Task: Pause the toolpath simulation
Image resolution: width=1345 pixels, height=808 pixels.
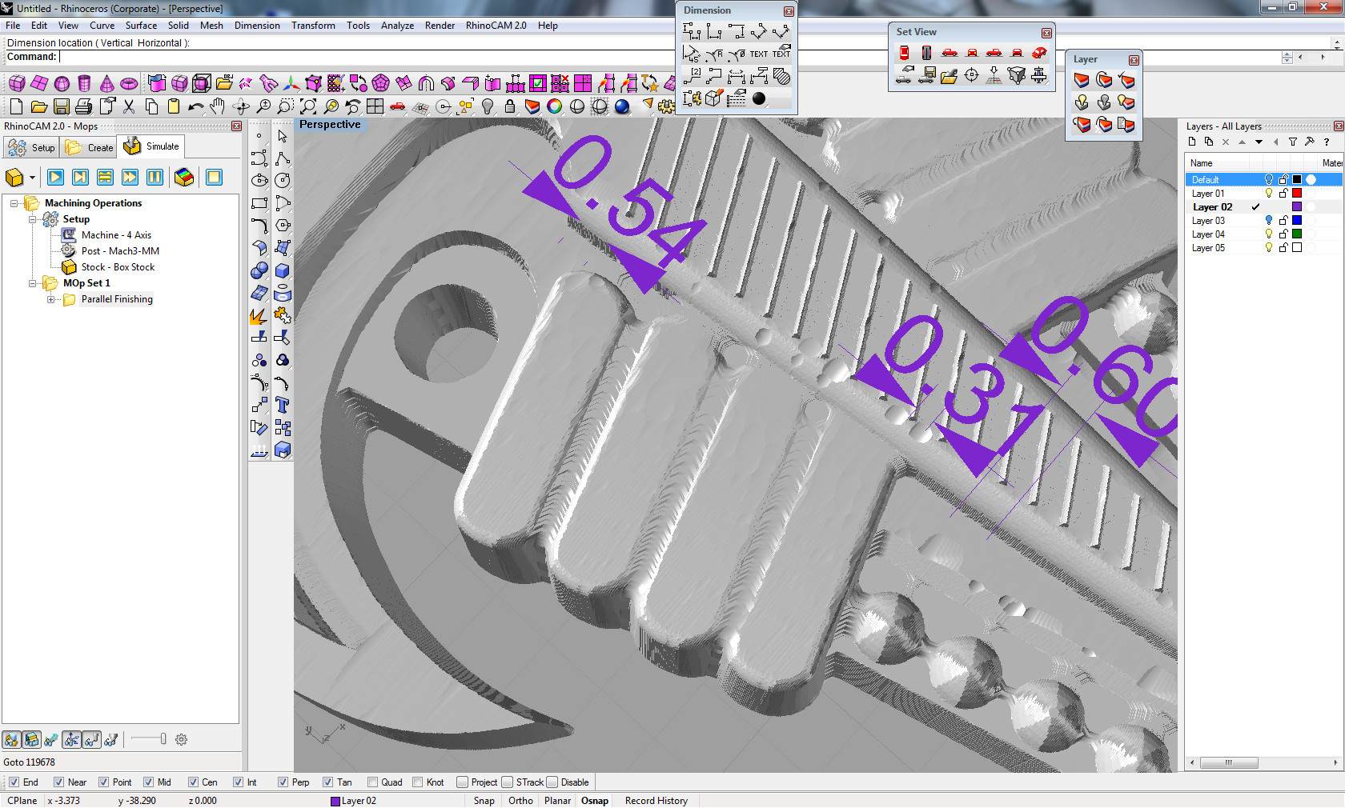Action: tap(155, 178)
